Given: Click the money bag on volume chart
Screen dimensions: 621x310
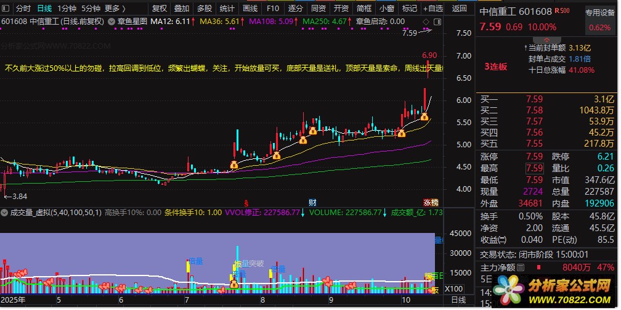Looking at the screenshot, I should pyautogui.click(x=234, y=284).
